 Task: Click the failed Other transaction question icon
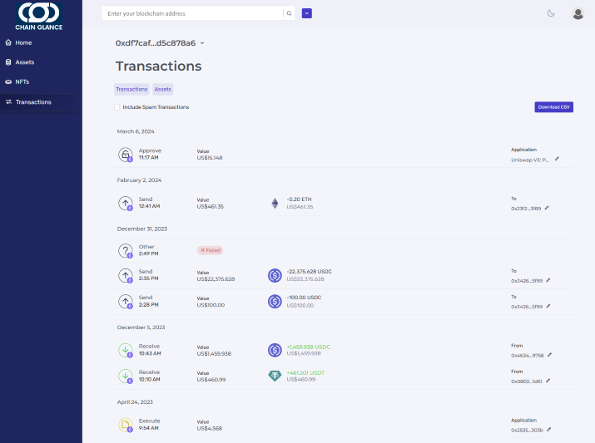pyautogui.click(x=126, y=250)
